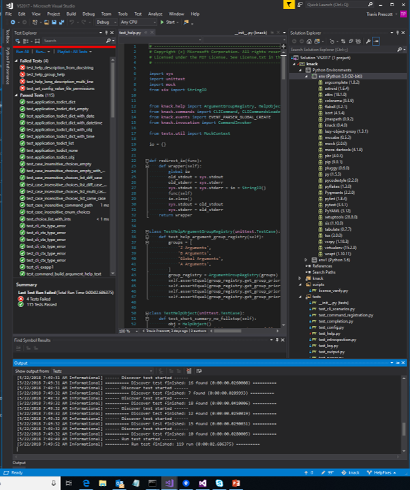Click the Save icon in toolbar
Viewport: 410px width, 490px height.
[x=54, y=22]
